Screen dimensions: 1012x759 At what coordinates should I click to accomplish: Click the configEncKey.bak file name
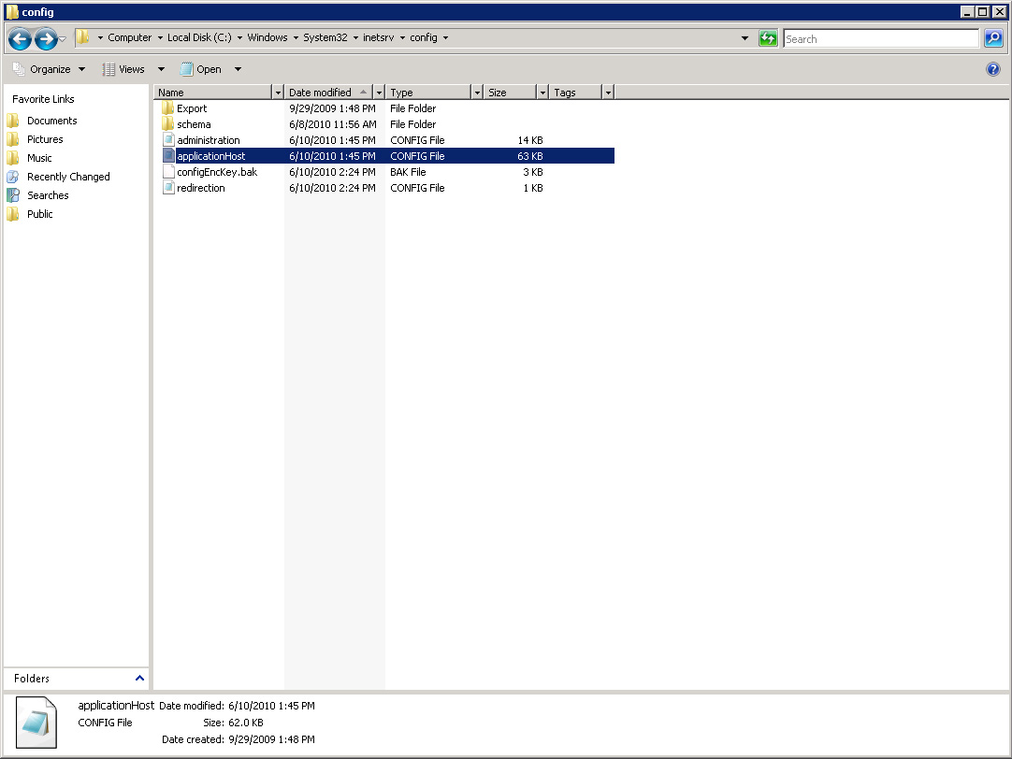[x=217, y=172]
